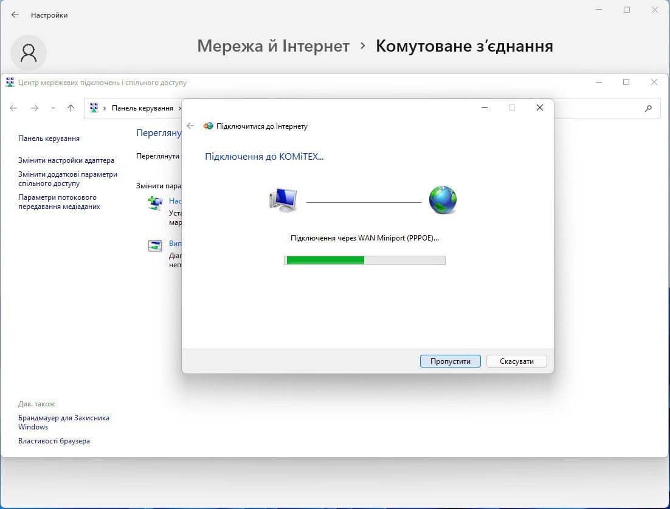Click the wizard title icon next to Підключитися до Інтернету
The width and height of the screenshot is (670, 509).
209,126
